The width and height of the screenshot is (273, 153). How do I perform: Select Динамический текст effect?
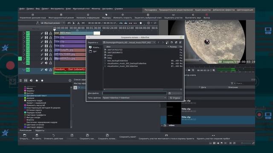tap(36, 96)
